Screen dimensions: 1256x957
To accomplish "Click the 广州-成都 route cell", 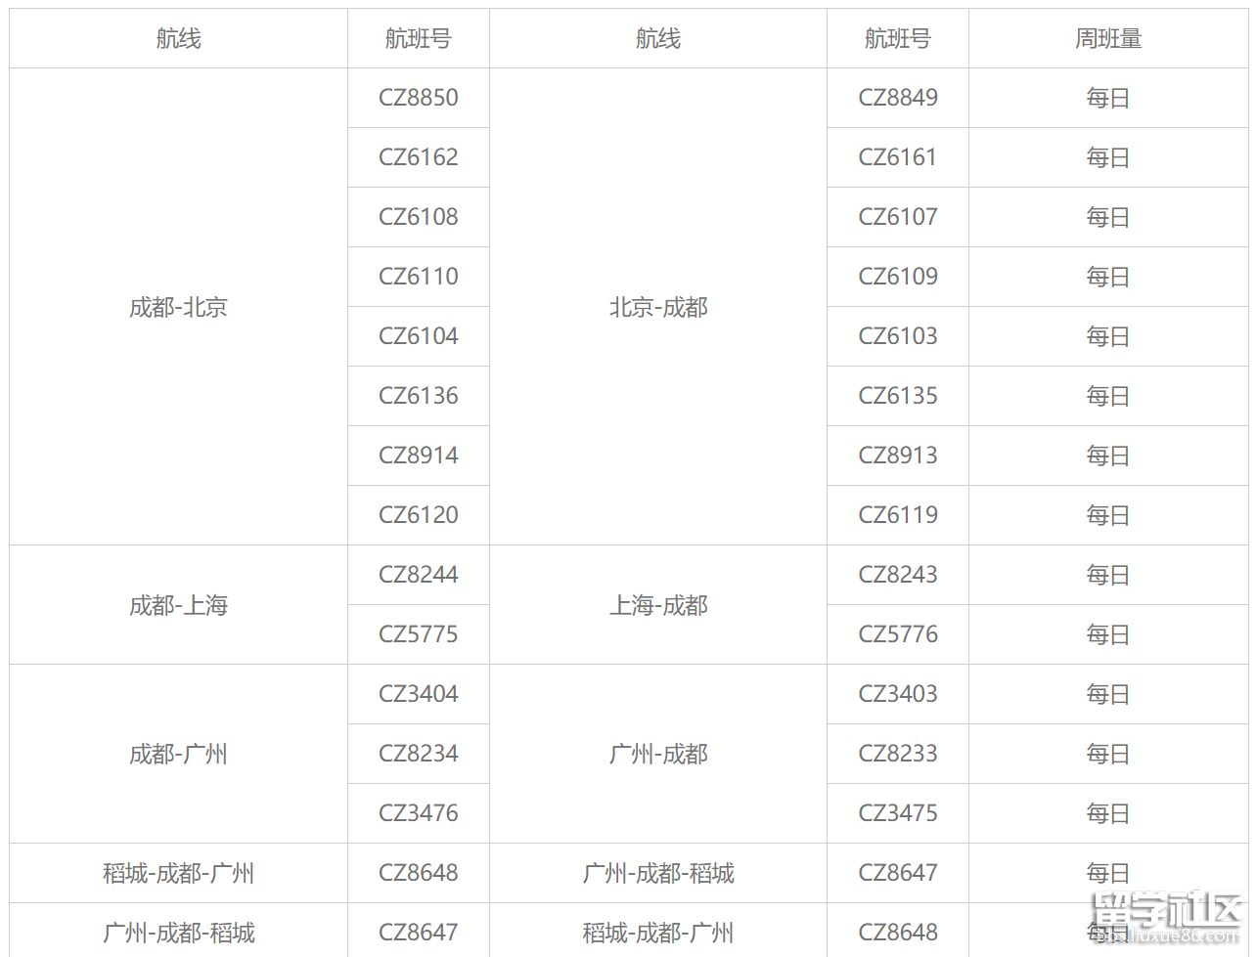I will click(657, 754).
